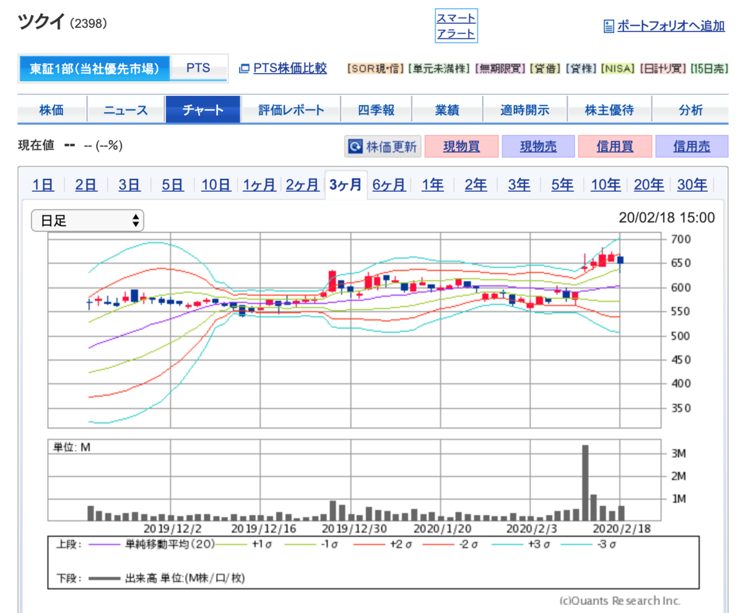
Task: Click the window icon beside PTS株価比較
Action: coord(243,68)
